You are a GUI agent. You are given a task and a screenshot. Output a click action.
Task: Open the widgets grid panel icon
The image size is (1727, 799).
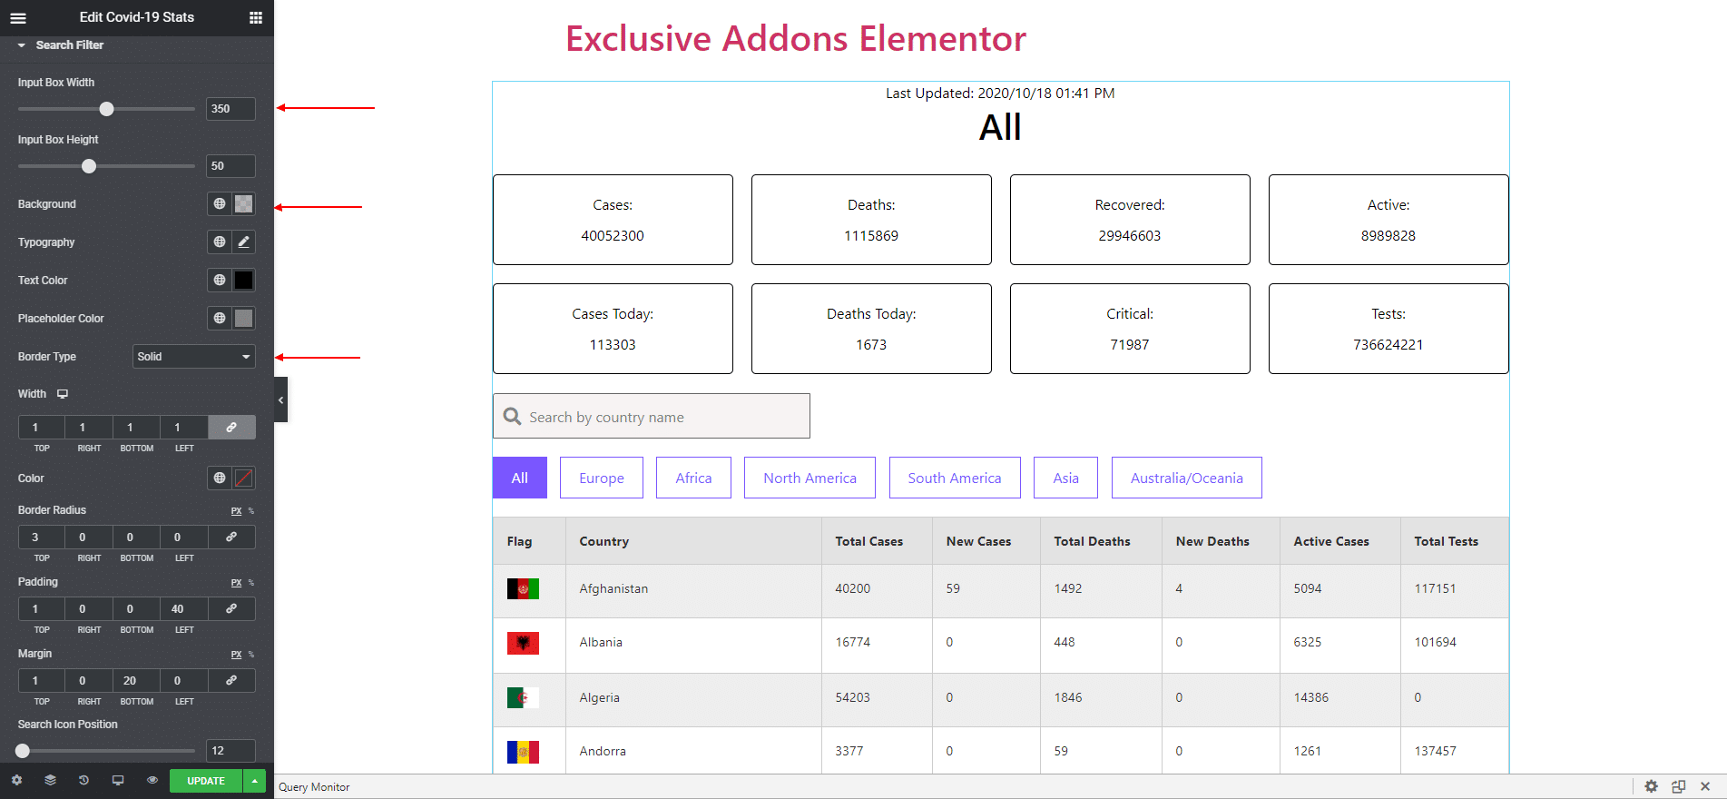(x=256, y=17)
